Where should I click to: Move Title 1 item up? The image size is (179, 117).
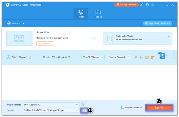pos(174,55)
